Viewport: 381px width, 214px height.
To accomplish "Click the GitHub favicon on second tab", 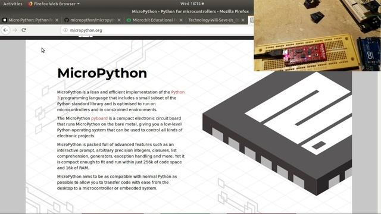I will pyautogui.click(x=67, y=20).
